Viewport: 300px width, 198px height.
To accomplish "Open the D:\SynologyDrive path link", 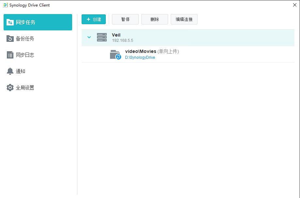I will 140,58.
